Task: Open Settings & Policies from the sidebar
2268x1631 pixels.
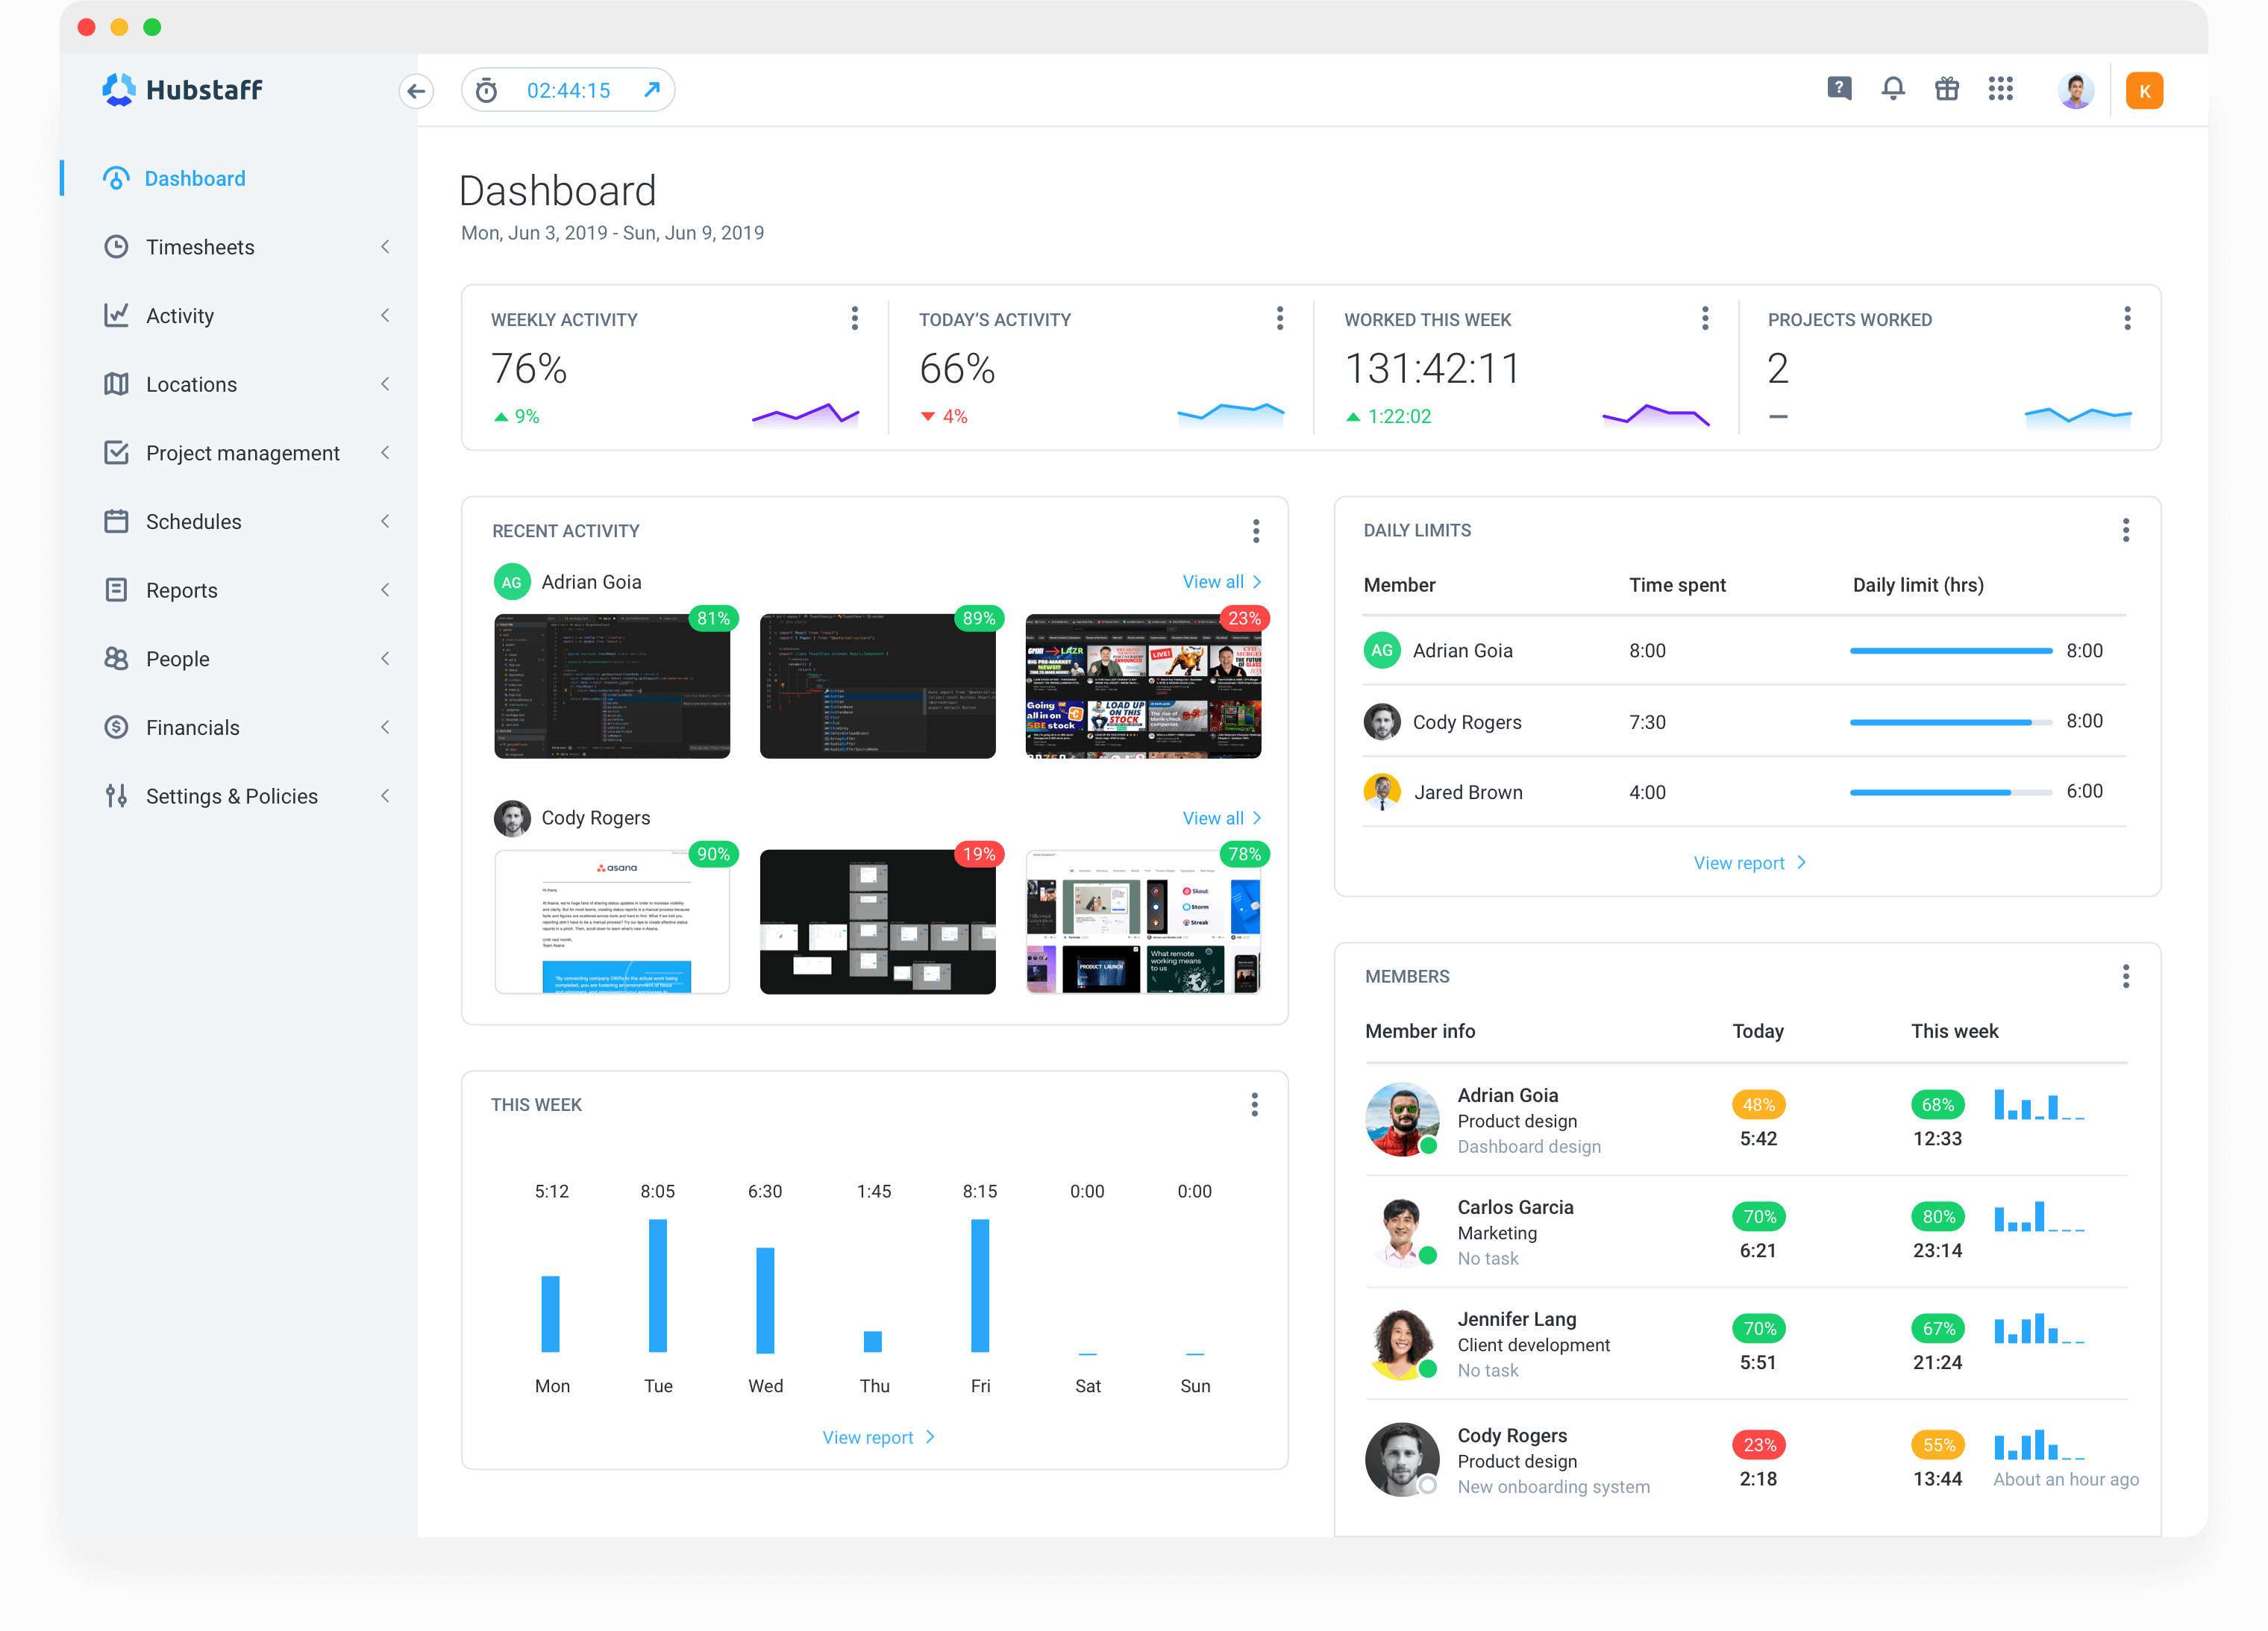Action: click(231, 796)
